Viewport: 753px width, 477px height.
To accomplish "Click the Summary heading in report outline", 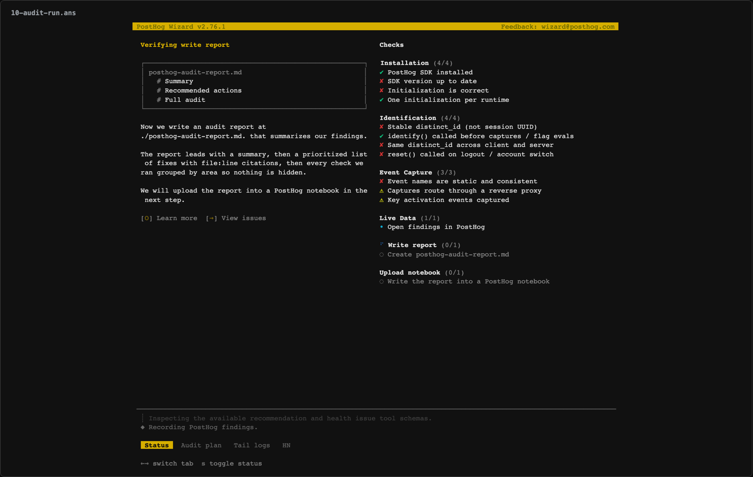I will (x=179, y=81).
